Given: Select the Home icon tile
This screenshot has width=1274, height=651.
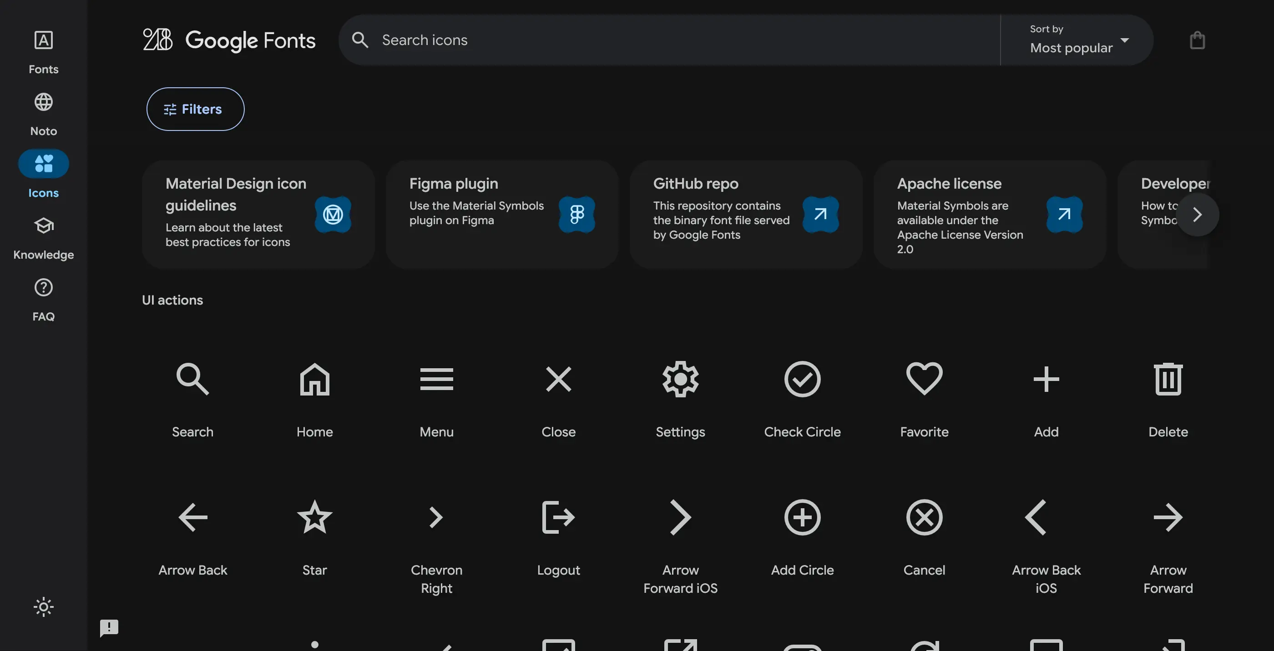Looking at the screenshot, I should coord(314,400).
